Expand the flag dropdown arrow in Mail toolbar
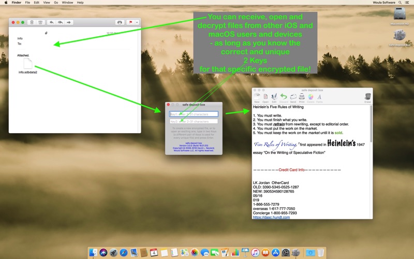Image resolution: width=414 pixels, height=259 pixels. (137, 22)
